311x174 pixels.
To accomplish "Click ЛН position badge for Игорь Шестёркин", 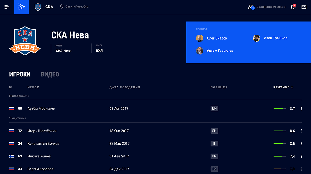I will [214, 131].
